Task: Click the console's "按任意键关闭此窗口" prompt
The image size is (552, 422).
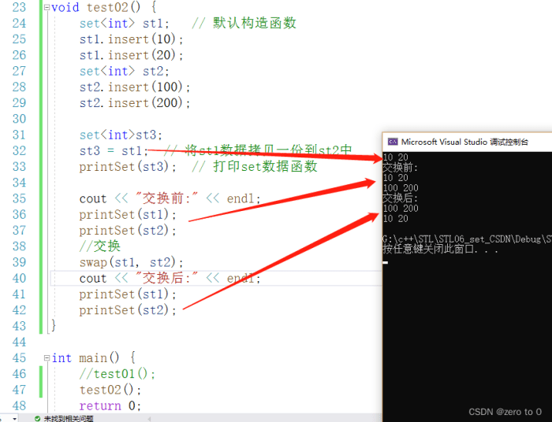Action: point(431,249)
